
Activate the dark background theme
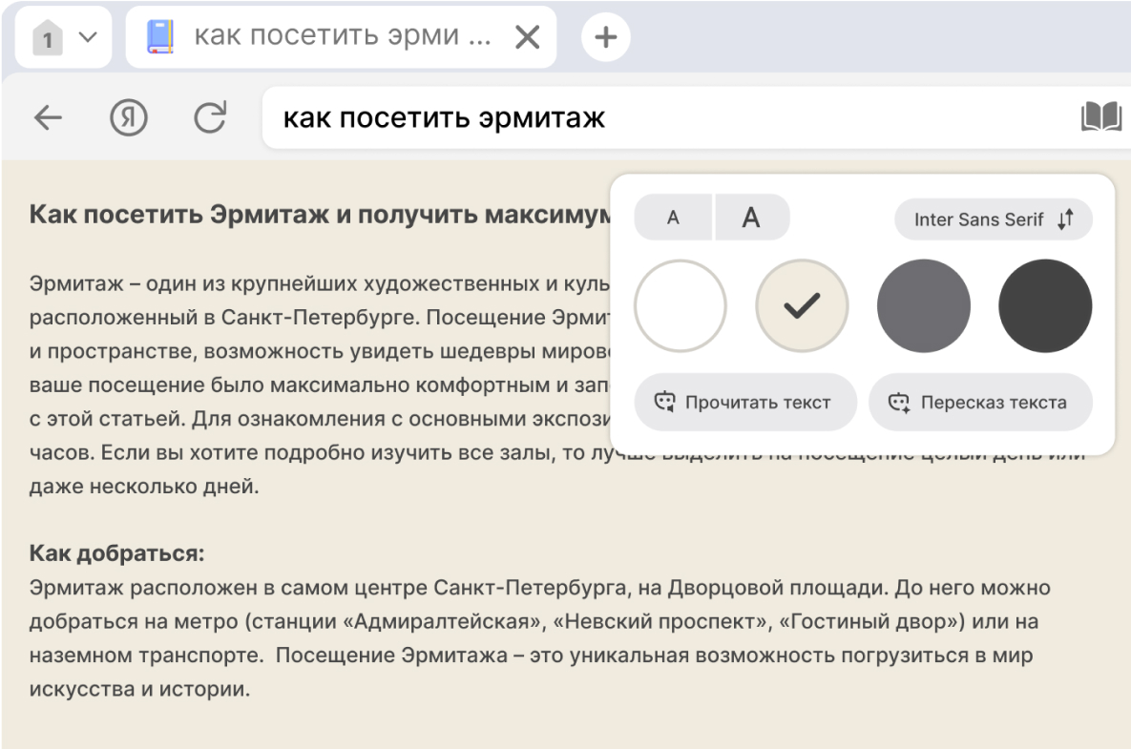[x=1044, y=305]
